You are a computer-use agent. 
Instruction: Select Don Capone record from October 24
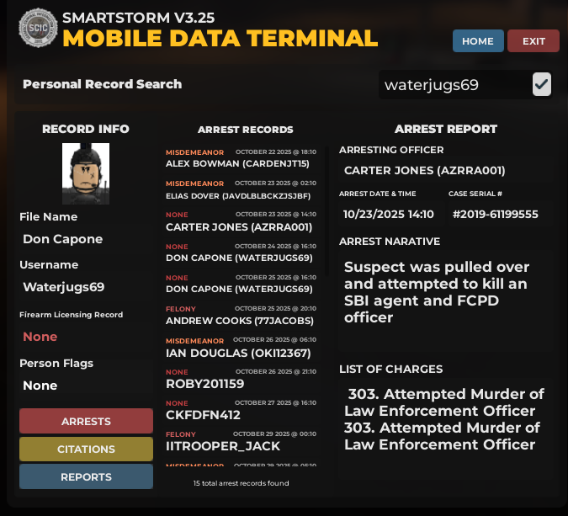click(x=241, y=253)
